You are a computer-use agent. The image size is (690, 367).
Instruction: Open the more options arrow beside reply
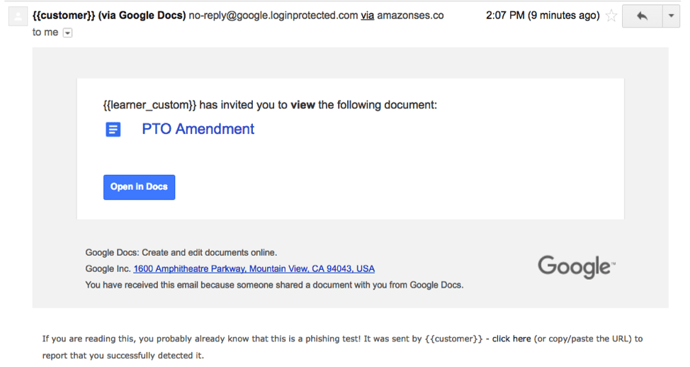(672, 16)
